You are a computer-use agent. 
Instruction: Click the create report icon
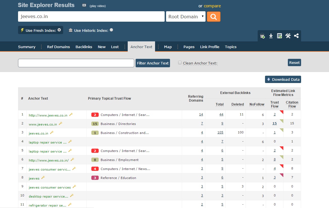279,36
